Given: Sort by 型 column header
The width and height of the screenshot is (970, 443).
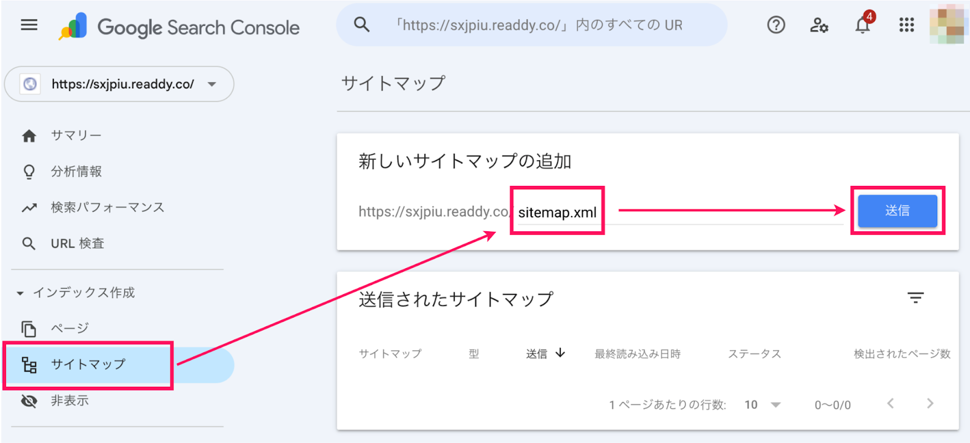Looking at the screenshot, I should (474, 354).
